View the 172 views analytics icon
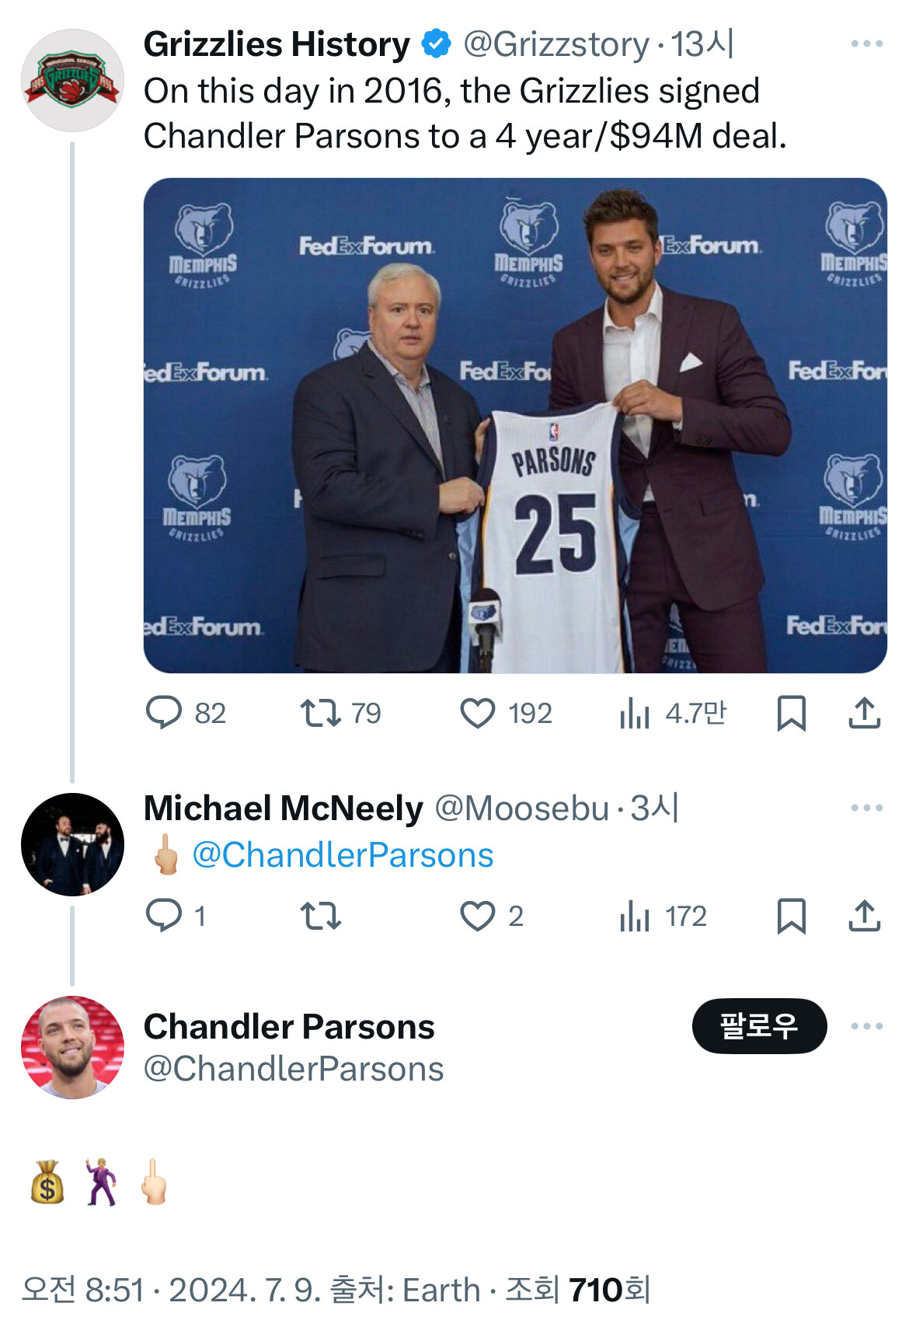909x1327 pixels. 635,916
